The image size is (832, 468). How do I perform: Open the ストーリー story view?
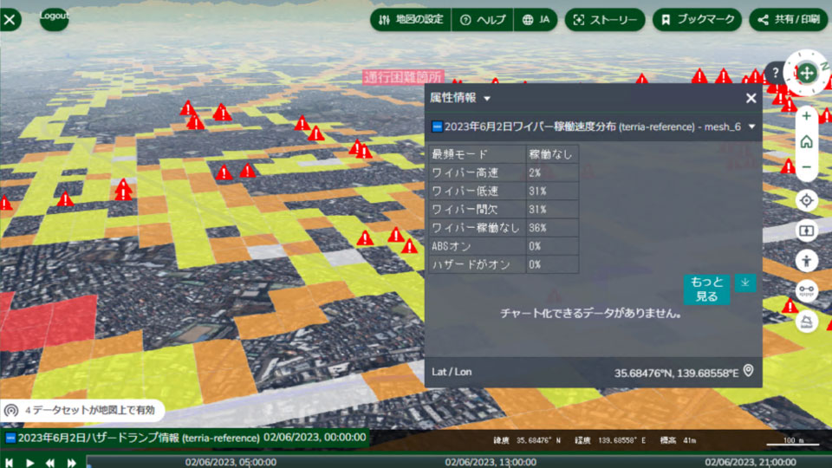coord(605,20)
